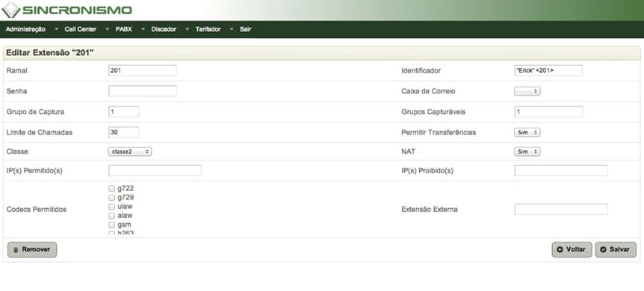Viewport: 644px width, 291px height.
Task: Click the Sincronismo logo
Action: pyautogui.click(x=66, y=10)
